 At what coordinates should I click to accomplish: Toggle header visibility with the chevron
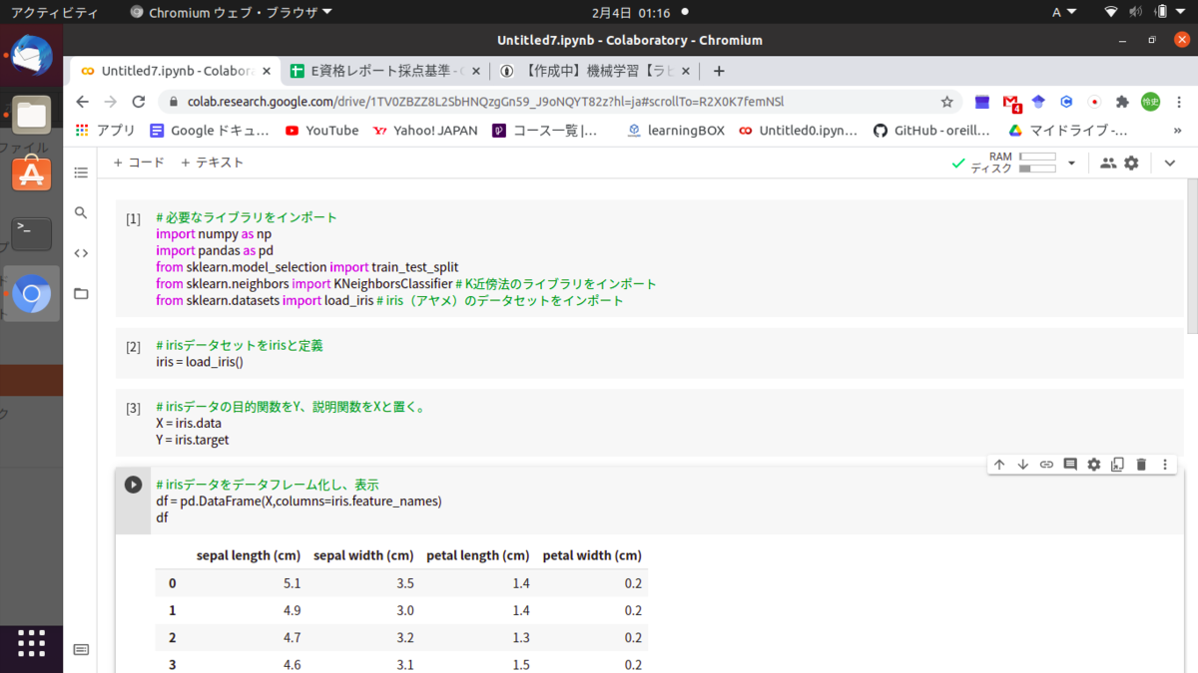pyautogui.click(x=1170, y=164)
